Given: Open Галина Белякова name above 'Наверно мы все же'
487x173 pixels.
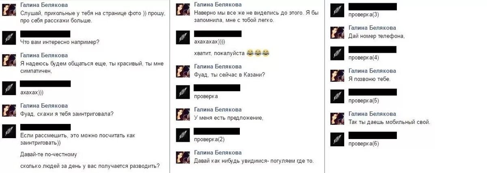Looking at the screenshot, I should click(218, 5).
